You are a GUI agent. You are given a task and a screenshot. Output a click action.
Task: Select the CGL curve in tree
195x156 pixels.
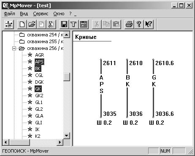[39, 75]
